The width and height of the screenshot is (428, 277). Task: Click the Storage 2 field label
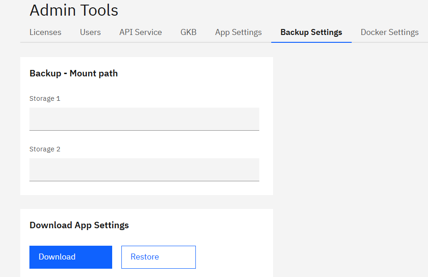(x=45, y=149)
